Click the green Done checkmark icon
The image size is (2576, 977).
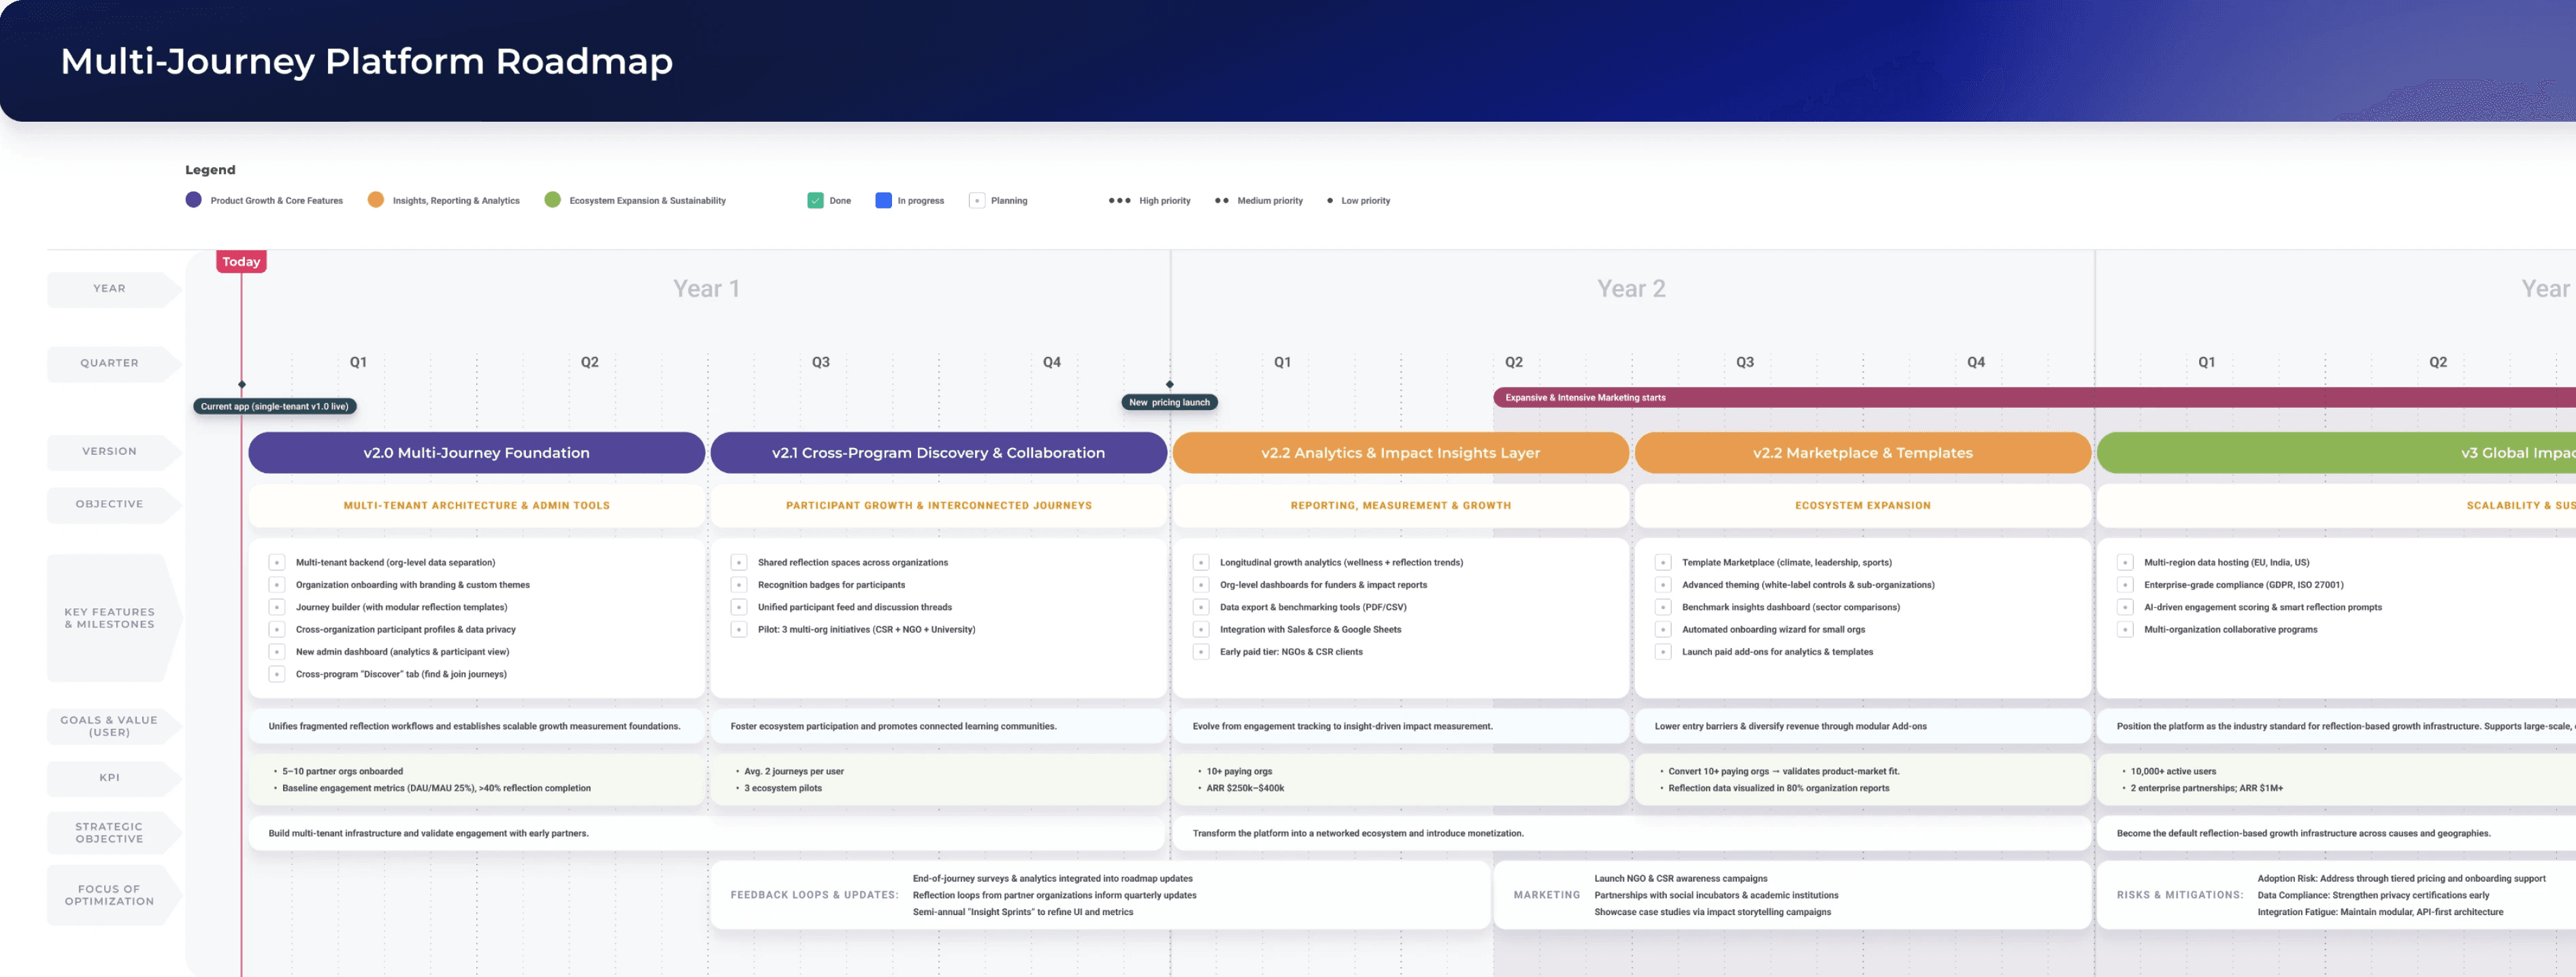pyautogui.click(x=815, y=201)
